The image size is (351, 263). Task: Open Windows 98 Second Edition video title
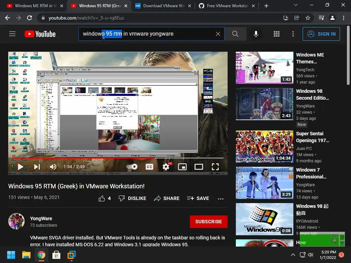coord(313,95)
